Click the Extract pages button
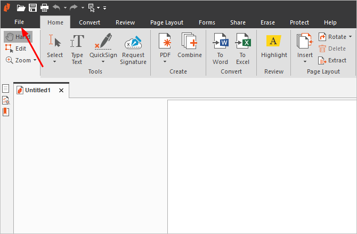 pos(332,60)
